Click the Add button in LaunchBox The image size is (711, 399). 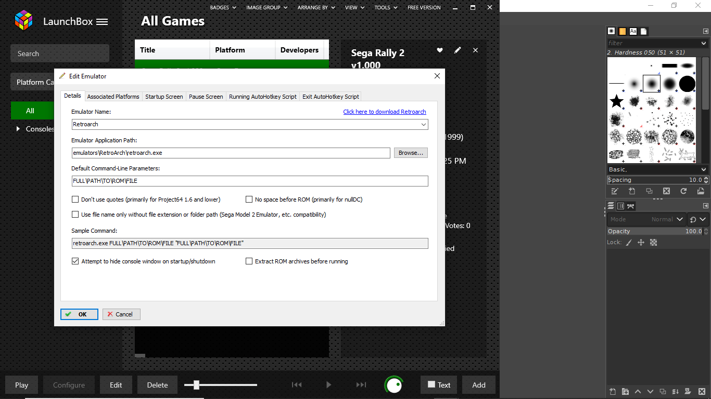[479, 385]
